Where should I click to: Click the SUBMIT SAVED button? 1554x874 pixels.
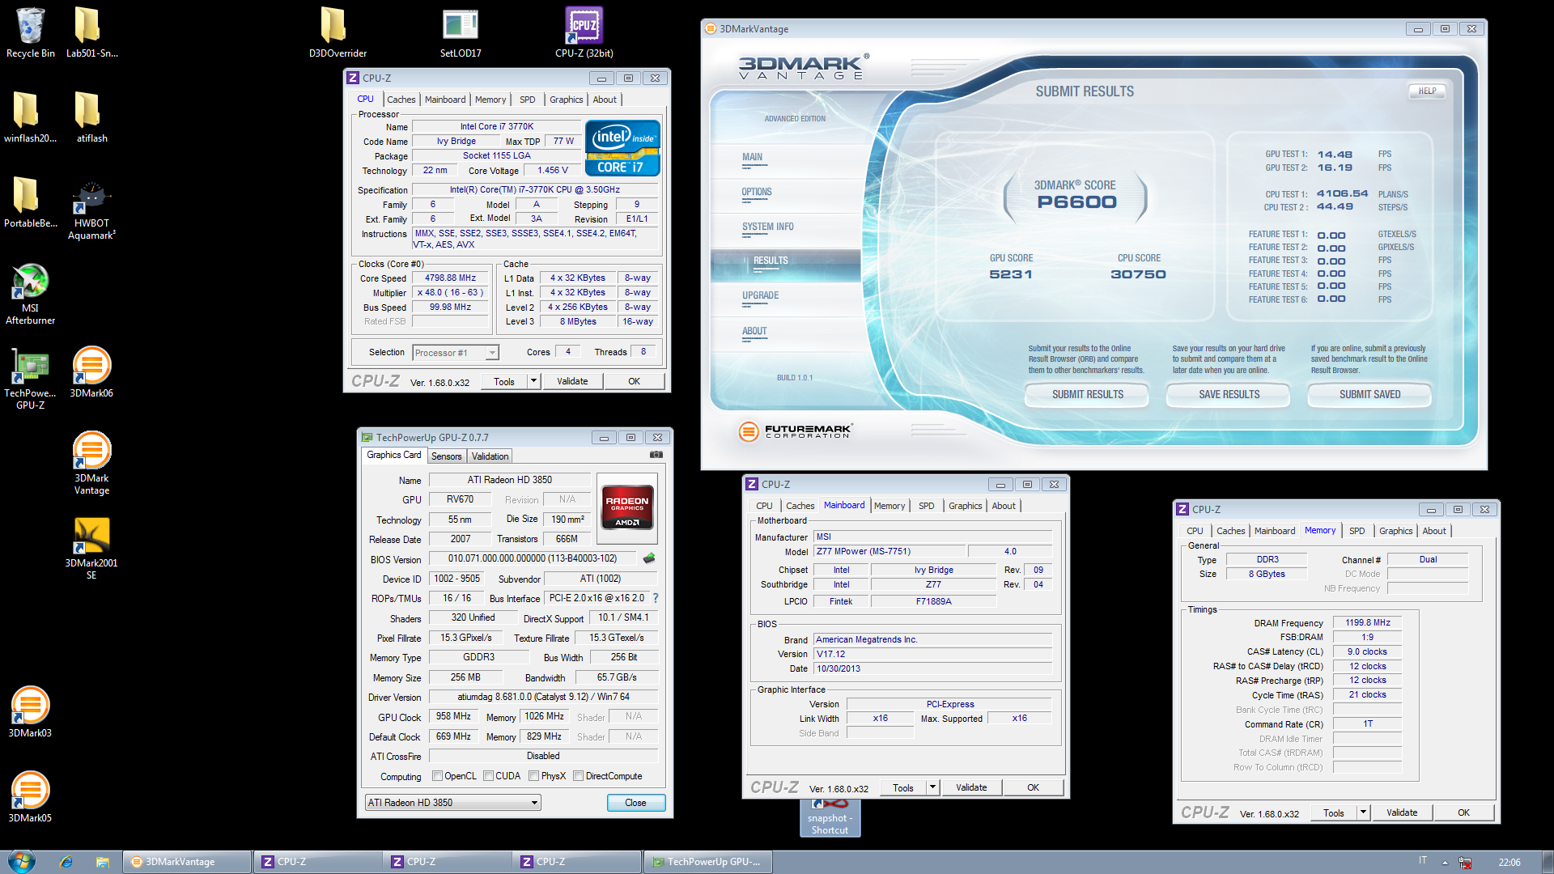(1369, 394)
